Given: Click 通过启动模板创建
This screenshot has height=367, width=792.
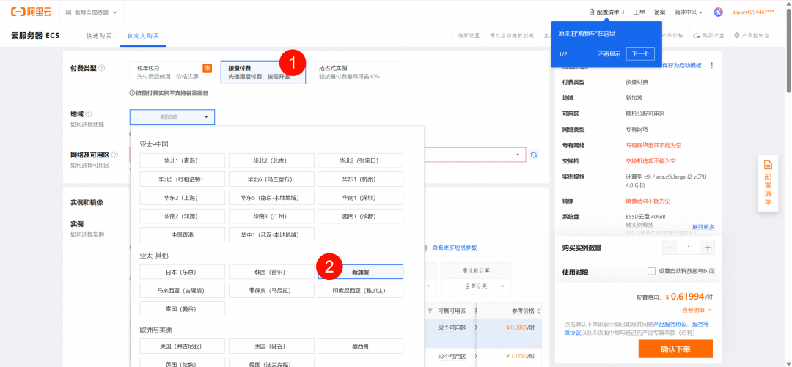Looking at the screenshot, I should 512,36.
